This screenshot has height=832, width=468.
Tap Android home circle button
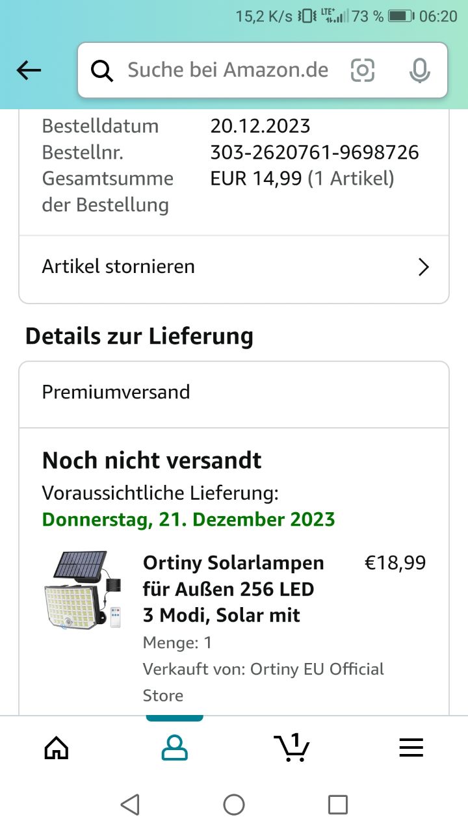point(234,805)
